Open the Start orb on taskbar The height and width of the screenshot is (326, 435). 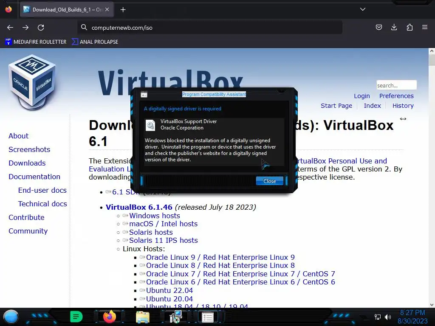click(x=11, y=317)
